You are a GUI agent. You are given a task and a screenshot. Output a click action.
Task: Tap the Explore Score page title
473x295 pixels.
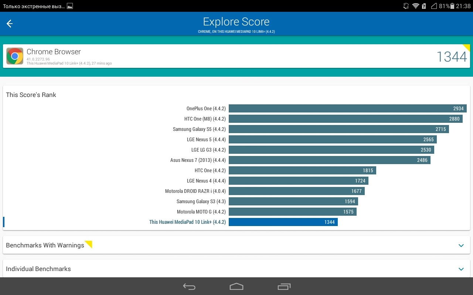point(236,22)
